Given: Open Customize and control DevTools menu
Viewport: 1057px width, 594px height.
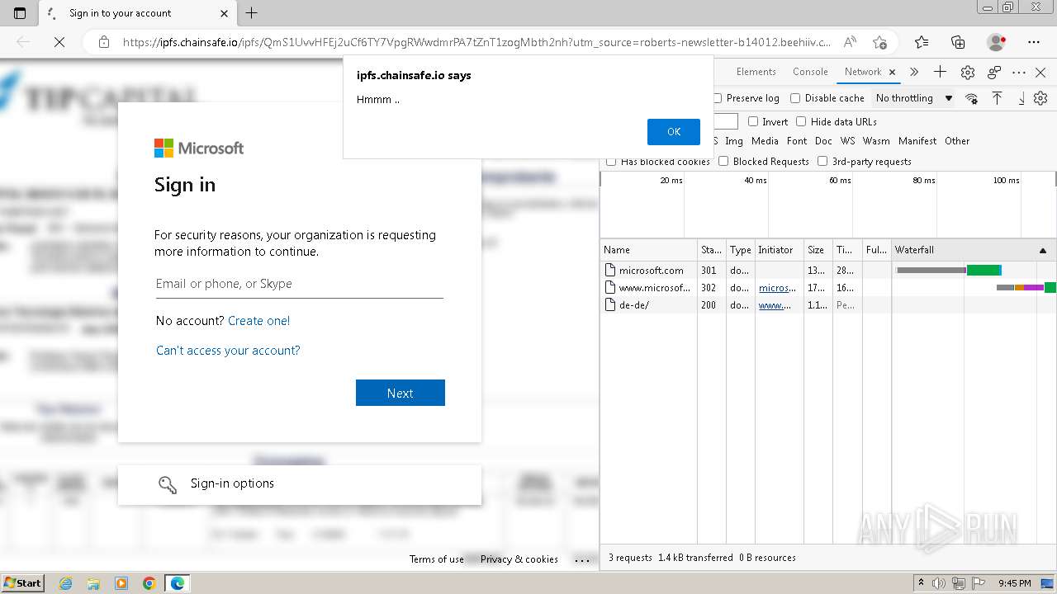Looking at the screenshot, I should tap(1019, 72).
